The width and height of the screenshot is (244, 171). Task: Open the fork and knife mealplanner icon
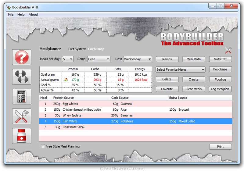(x=22, y=116)
